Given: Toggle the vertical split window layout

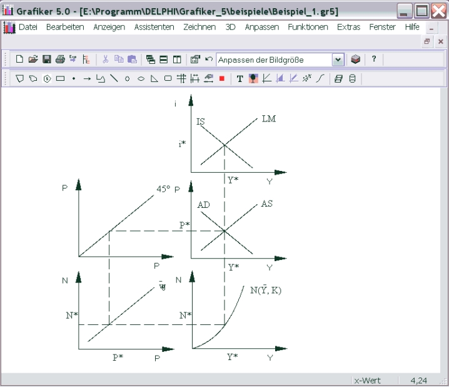Looking at the screenshot, I should click(x=177, y=59).
